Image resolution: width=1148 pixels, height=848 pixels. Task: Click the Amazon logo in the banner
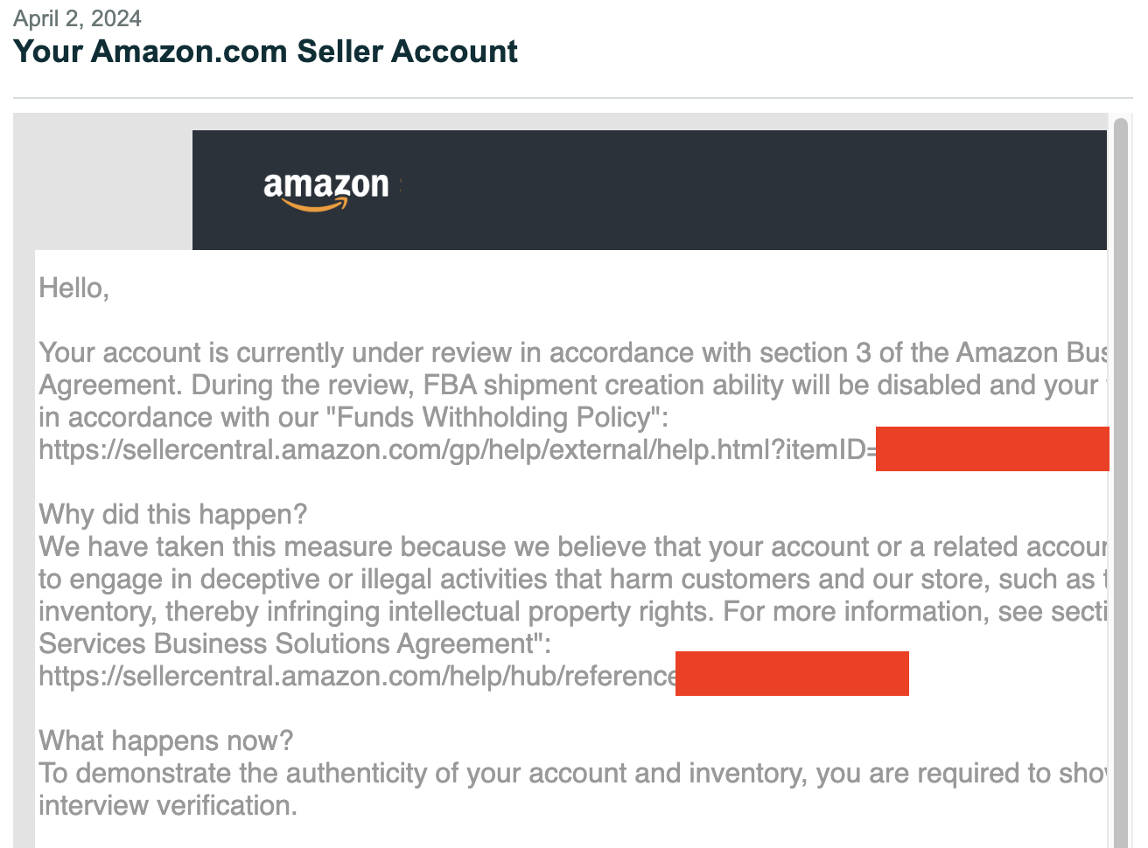pos(326,191)
